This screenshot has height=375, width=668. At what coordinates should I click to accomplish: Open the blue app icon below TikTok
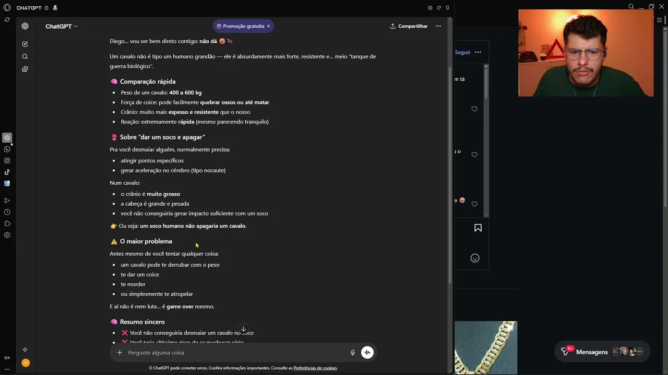(x=7, y=183)
